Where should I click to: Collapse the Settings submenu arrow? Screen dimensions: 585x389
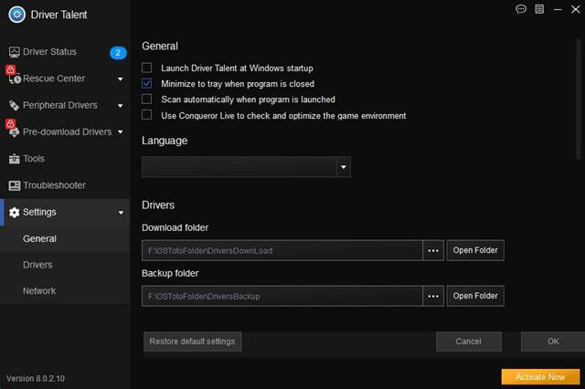pyautogui.click(x=121, y=213)
